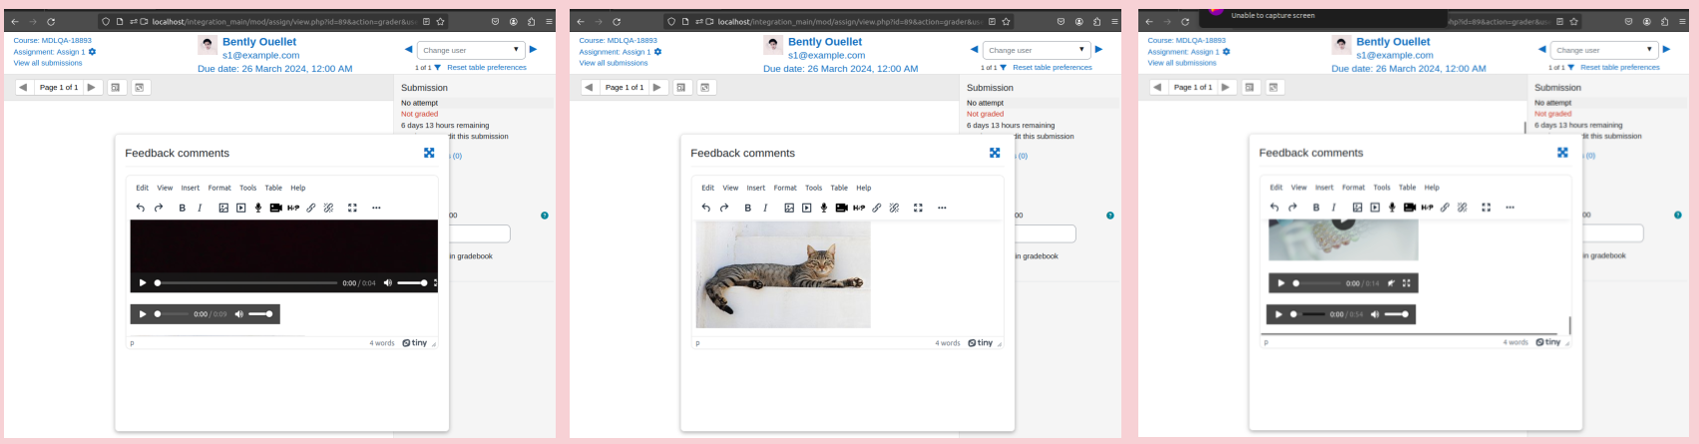Viewport: 1699px width, 444px height.
Task: Toggle Italic in the left window's editor
Action: click(200, 208)
